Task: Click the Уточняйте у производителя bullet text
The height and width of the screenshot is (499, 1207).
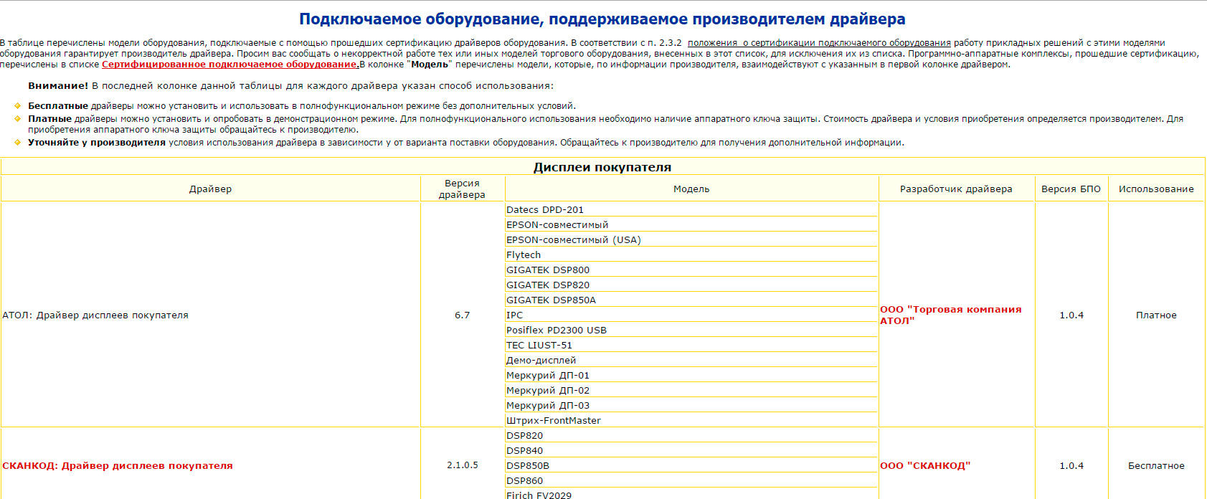Action: coord(466,143)
